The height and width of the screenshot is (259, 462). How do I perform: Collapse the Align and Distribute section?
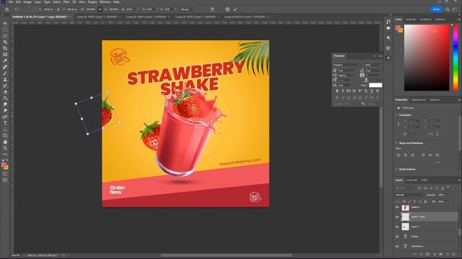tap(396, 143)
